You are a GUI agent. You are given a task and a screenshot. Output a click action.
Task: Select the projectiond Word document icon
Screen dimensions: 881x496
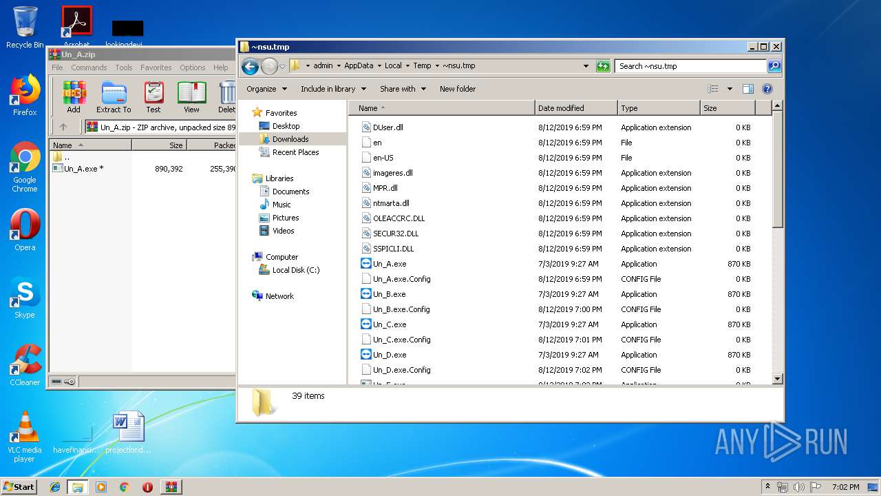pyautogui.click(x=128, y=433)
